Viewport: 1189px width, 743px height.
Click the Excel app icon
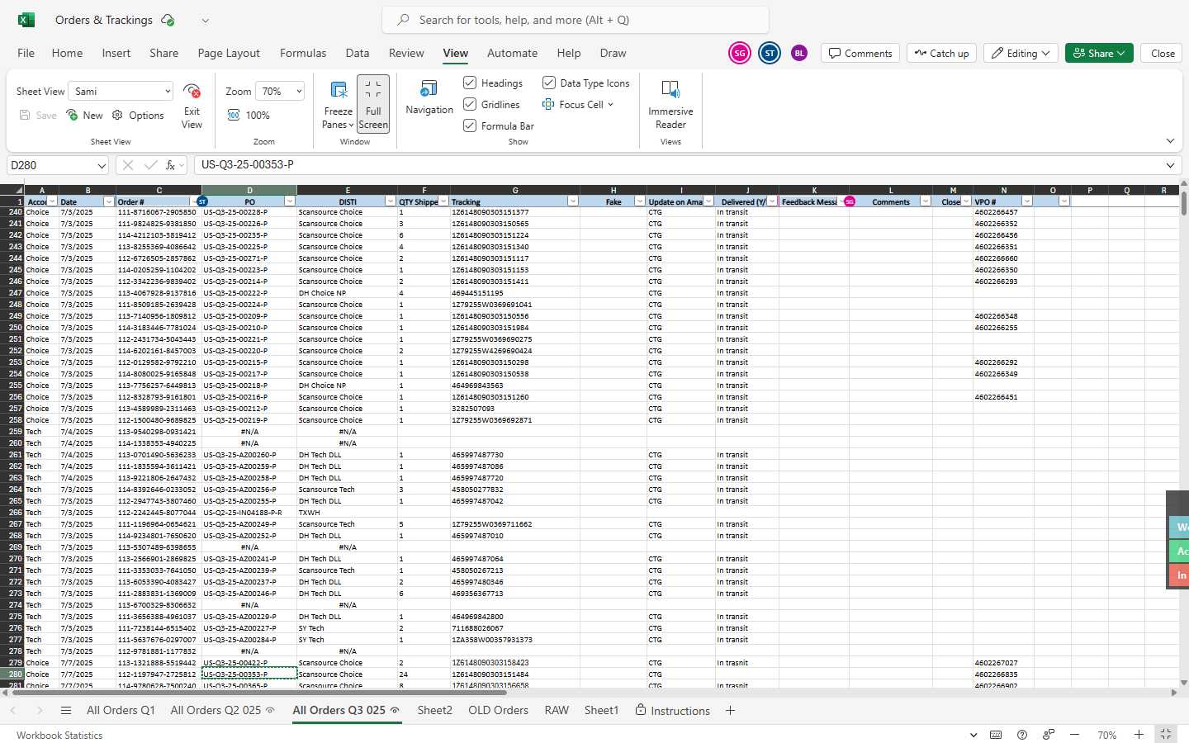[26, 20]
